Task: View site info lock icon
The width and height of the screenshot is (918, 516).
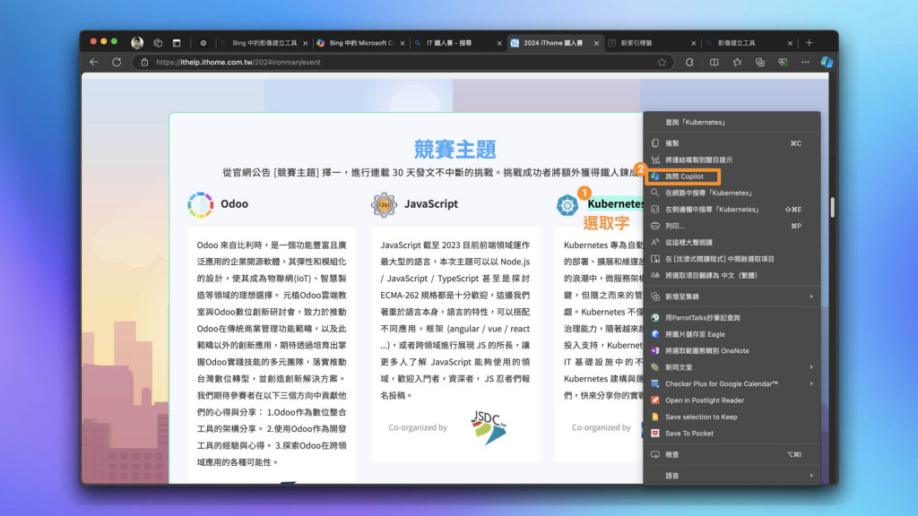Action: pos(144,62)
